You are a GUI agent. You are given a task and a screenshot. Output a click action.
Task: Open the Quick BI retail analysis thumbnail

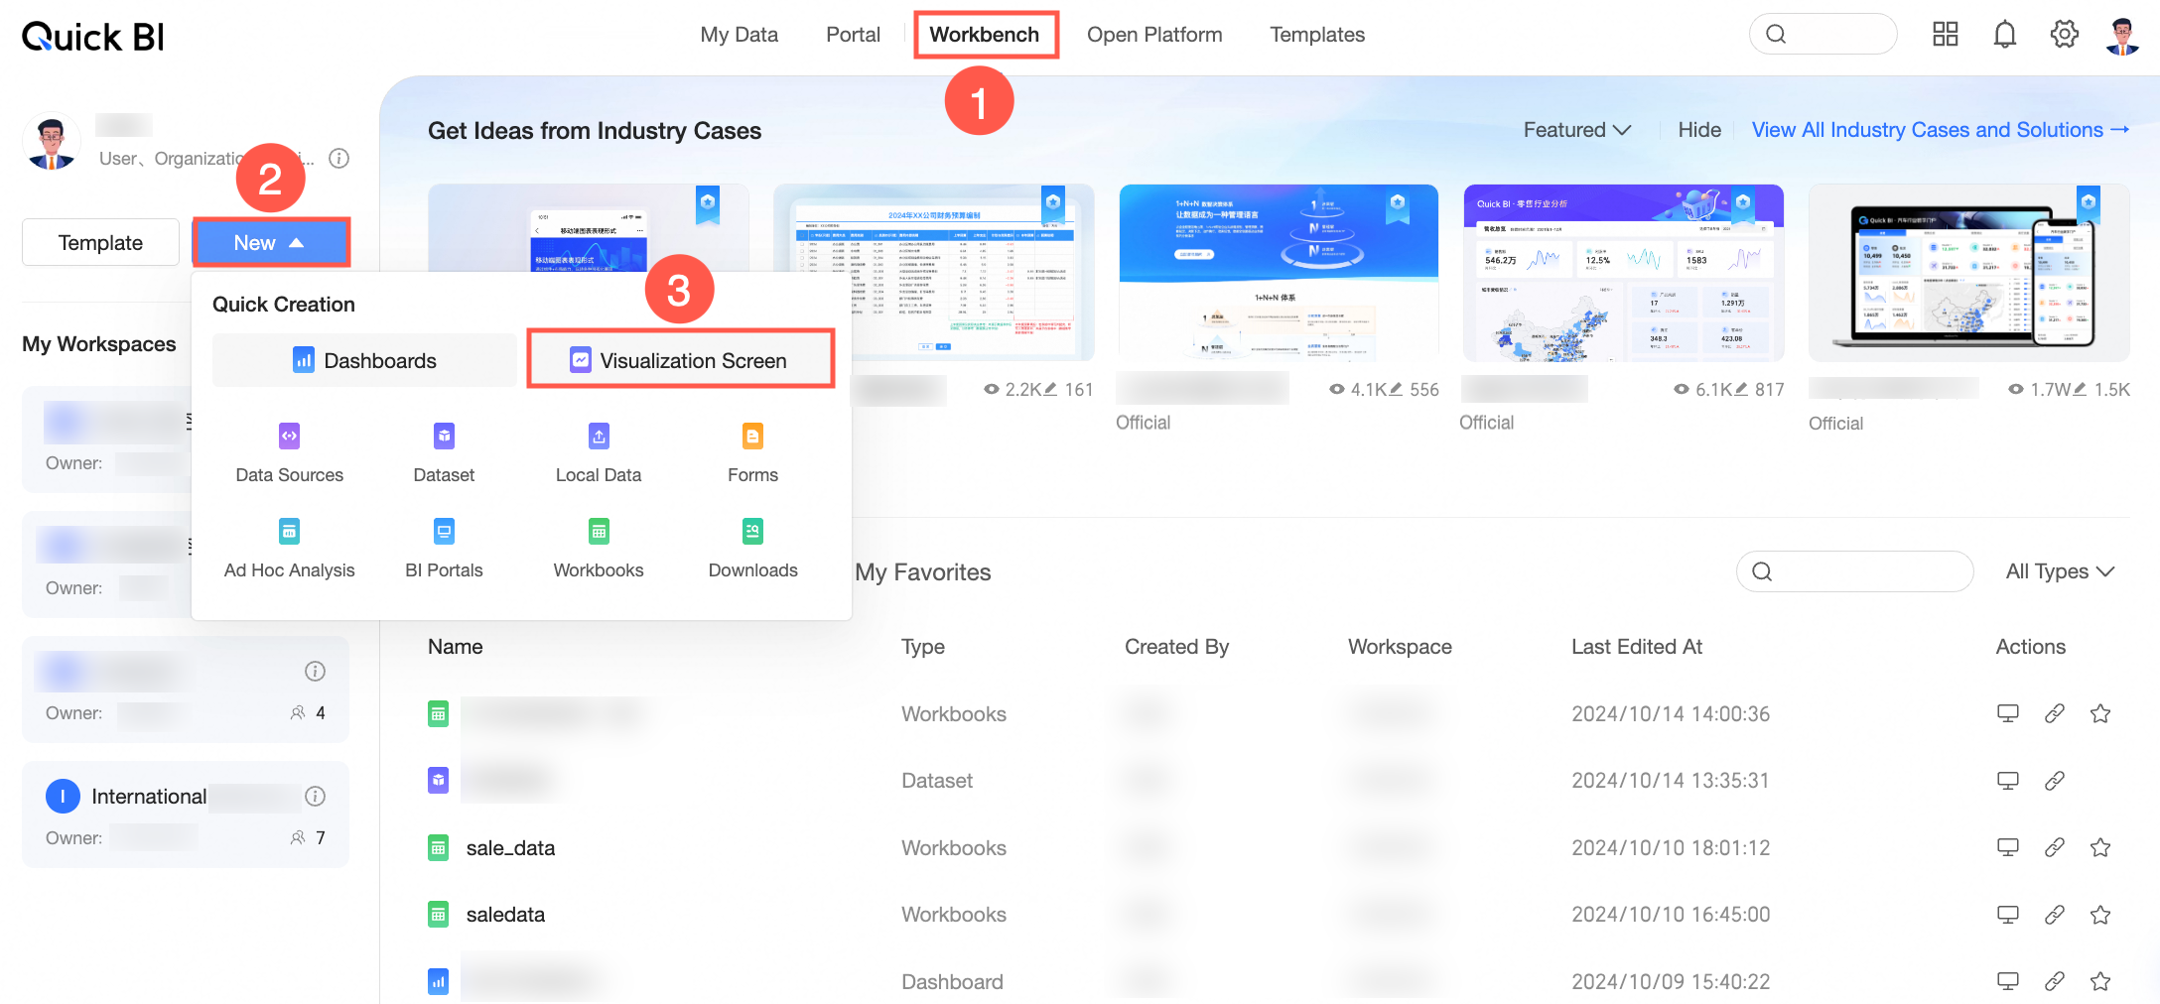pos(1623,273)
